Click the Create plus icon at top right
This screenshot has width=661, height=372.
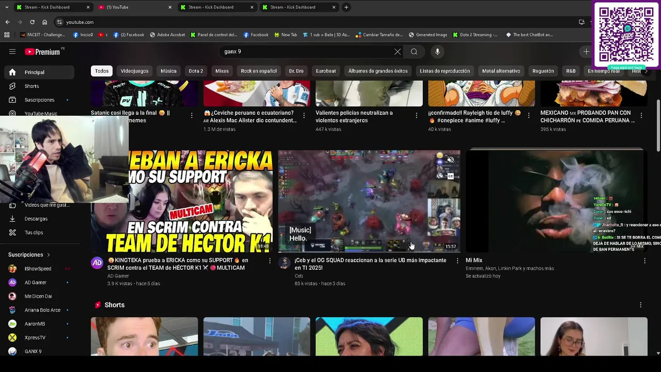pos(586,52)
